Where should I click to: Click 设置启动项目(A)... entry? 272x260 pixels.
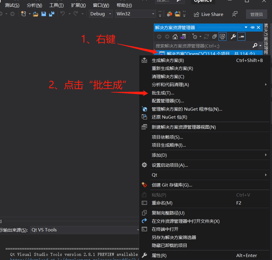[x=205, y=165]
